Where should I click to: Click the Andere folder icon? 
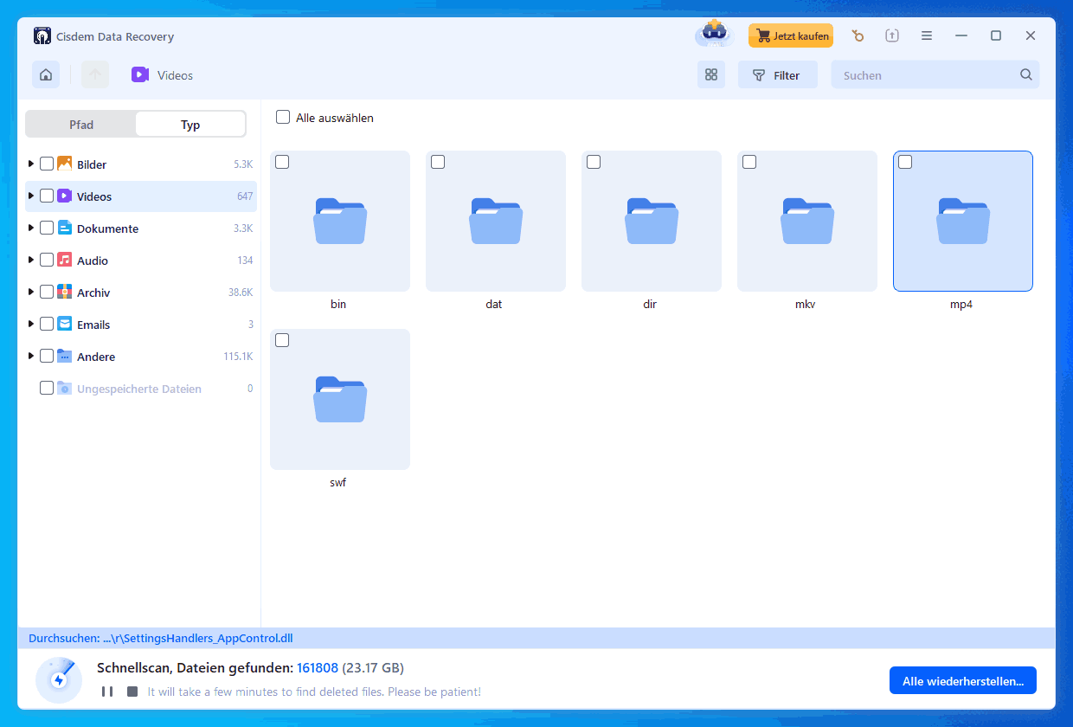[x=65, y=356]
